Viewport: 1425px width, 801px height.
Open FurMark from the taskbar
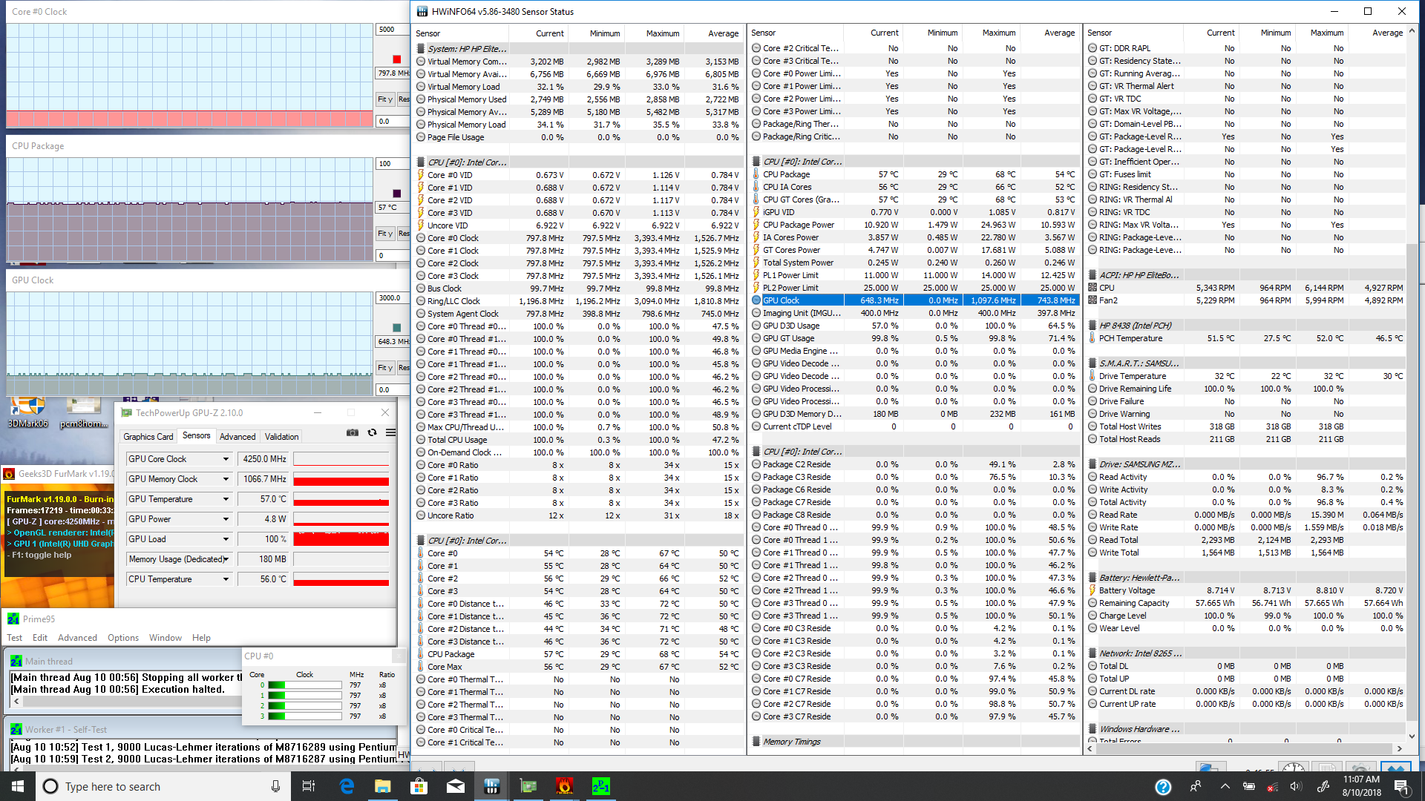tap(564, 786)
